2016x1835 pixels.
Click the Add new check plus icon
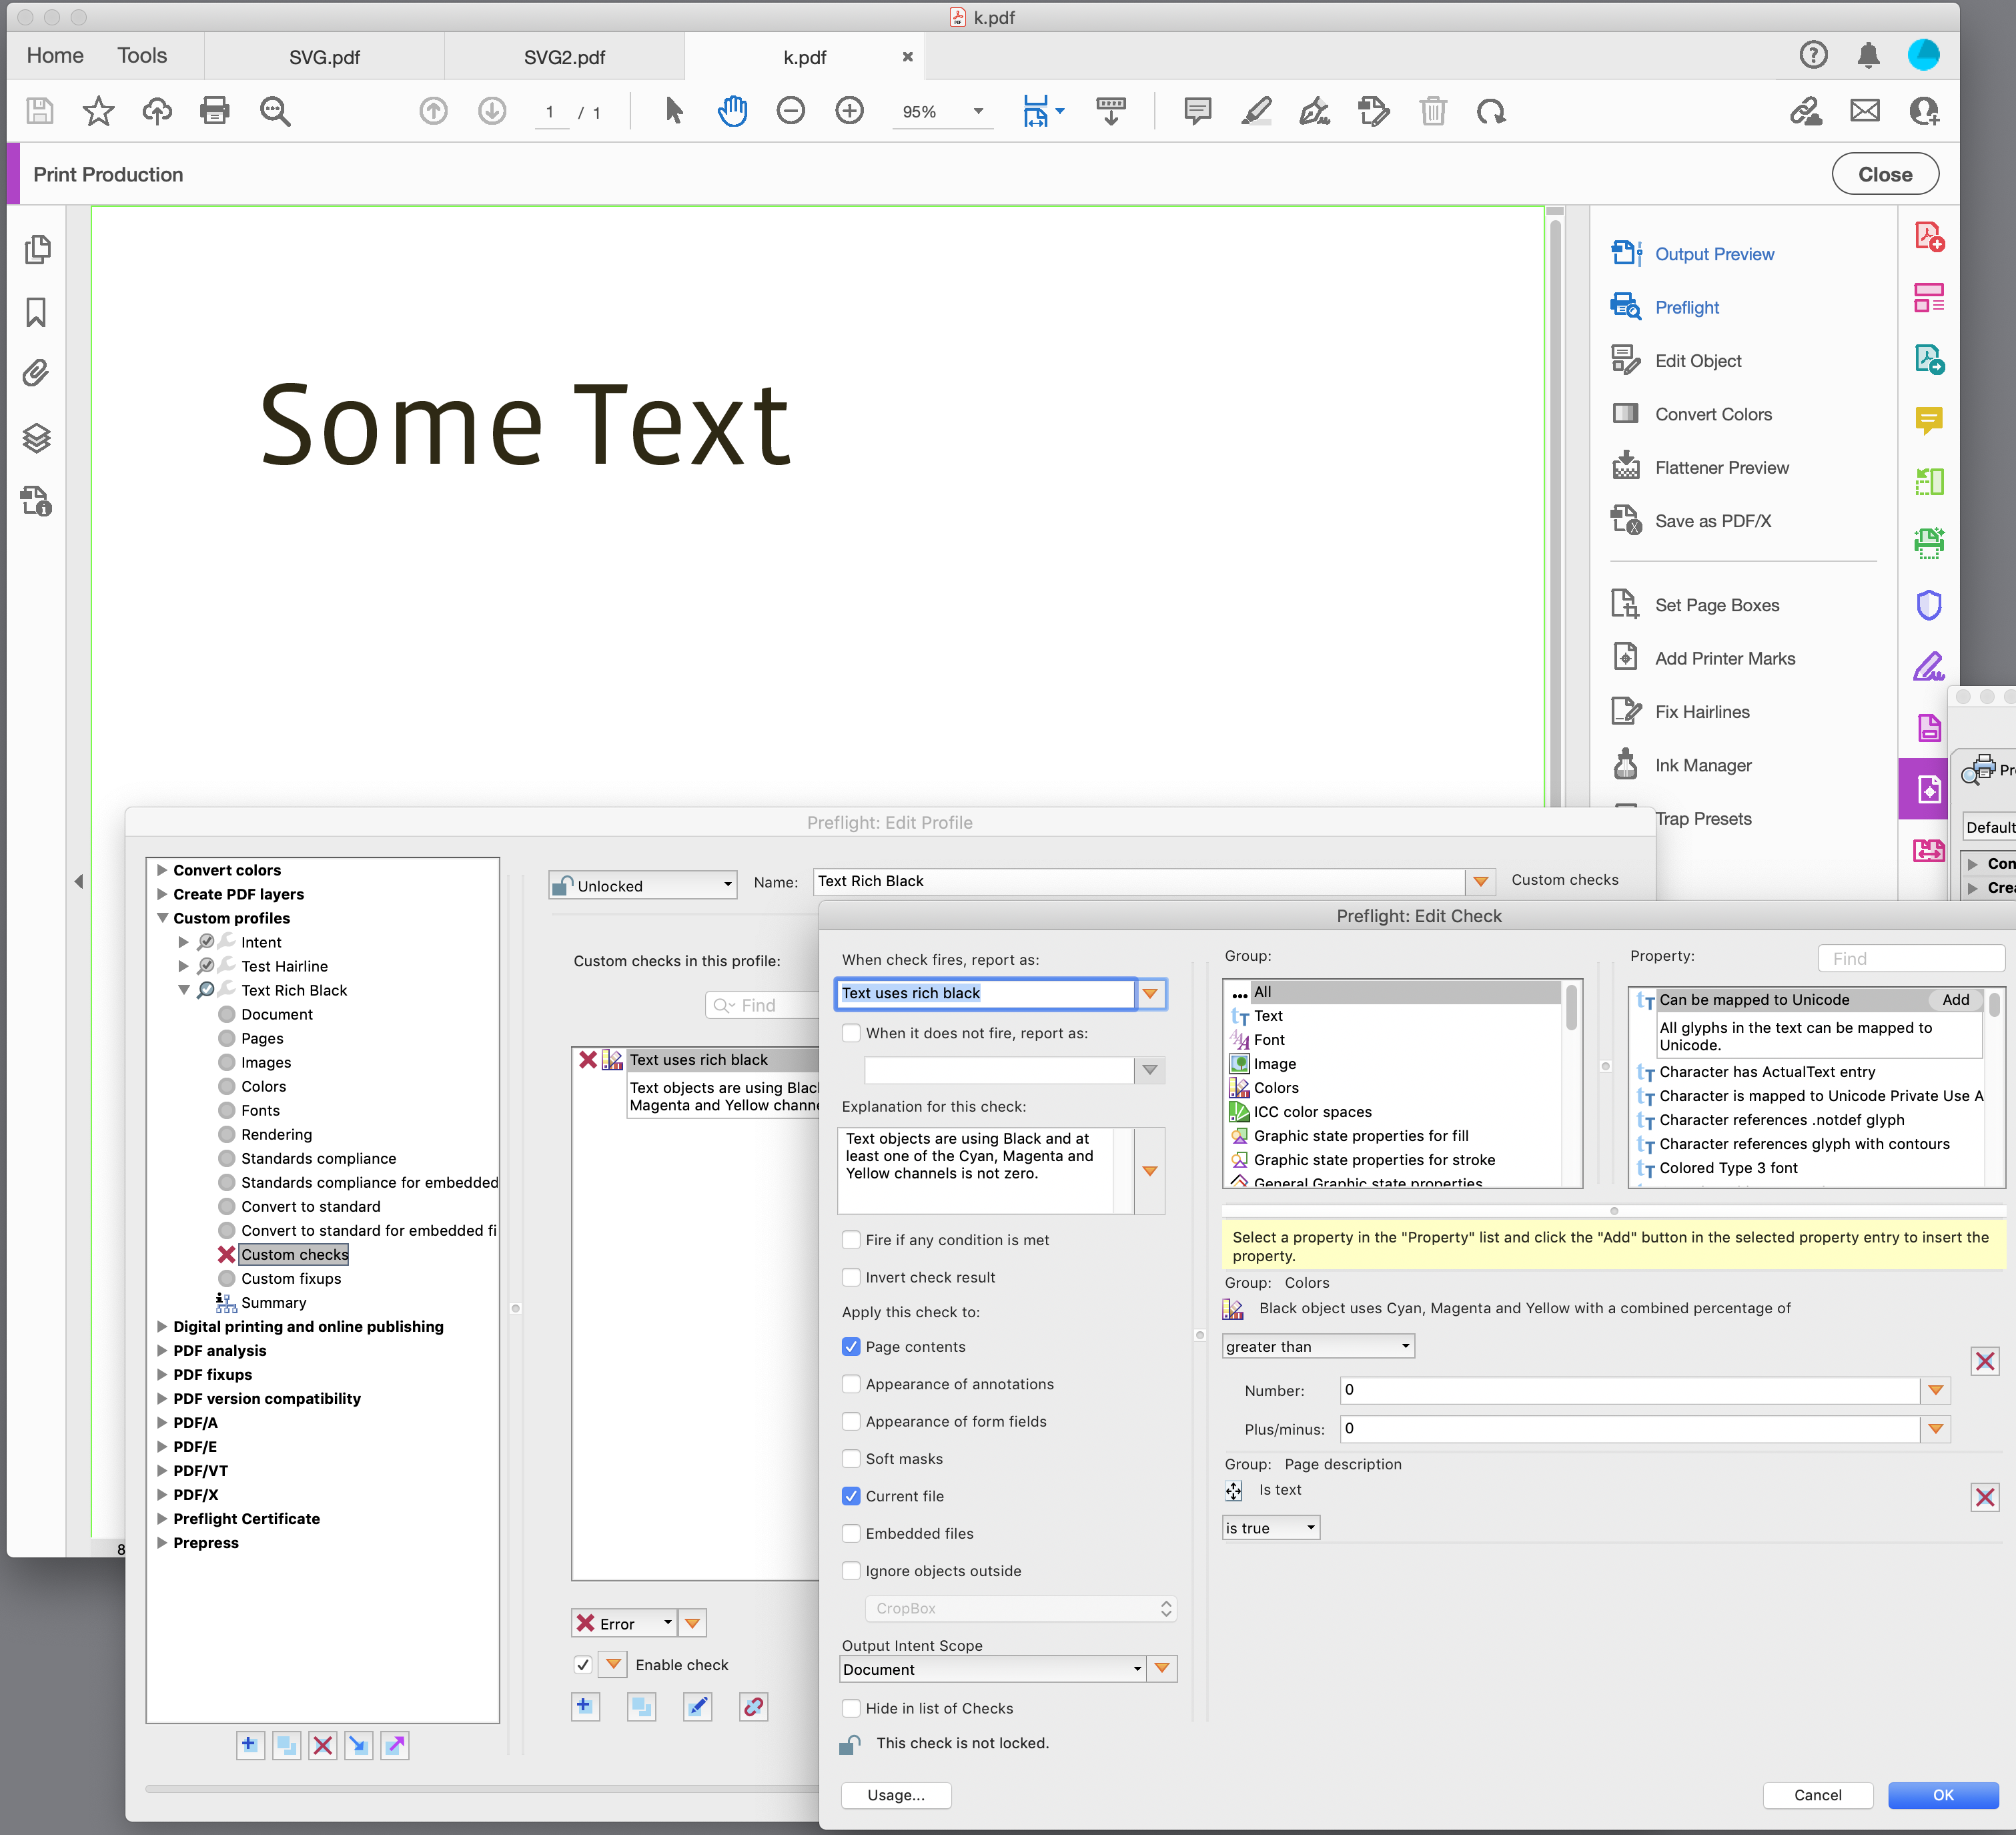point(585,1707)
